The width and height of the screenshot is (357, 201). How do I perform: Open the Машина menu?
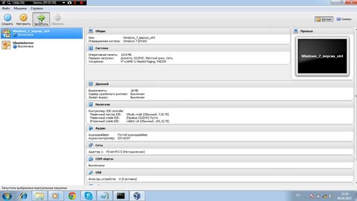[20, 8]
